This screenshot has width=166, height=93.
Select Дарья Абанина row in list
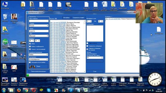coord(63,26)
